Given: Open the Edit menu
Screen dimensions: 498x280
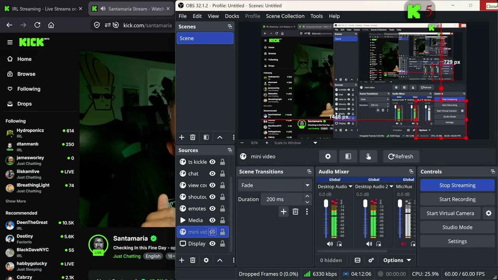Looking at the screenshot, I should [197, 16].
